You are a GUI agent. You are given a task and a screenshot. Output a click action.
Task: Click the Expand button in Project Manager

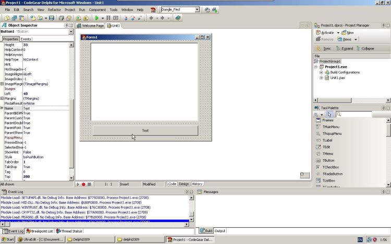345,48
